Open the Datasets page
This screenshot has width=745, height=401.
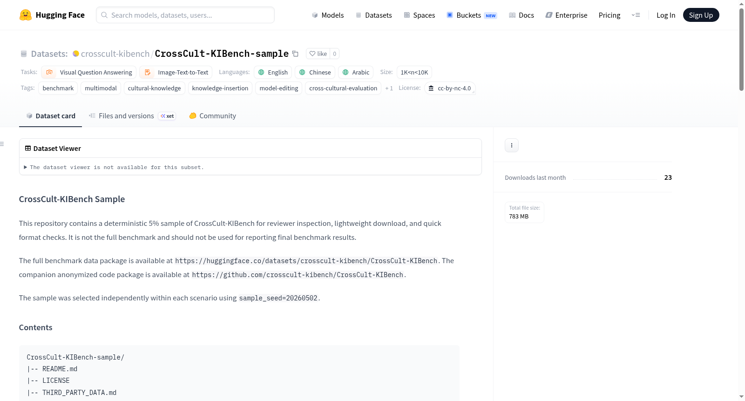point(373,15)
